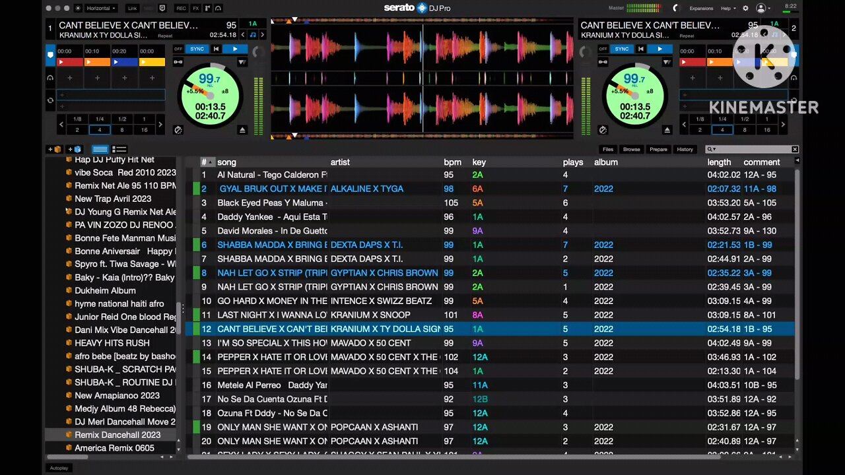Add a new smart crate in the library
845x475 pixels.
[74, 149]
